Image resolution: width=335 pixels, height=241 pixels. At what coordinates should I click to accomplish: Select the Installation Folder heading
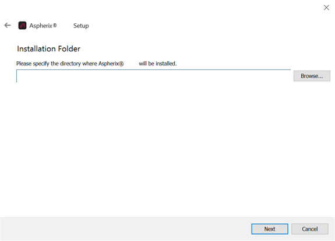pyautogui.click(x=48, y=49)
